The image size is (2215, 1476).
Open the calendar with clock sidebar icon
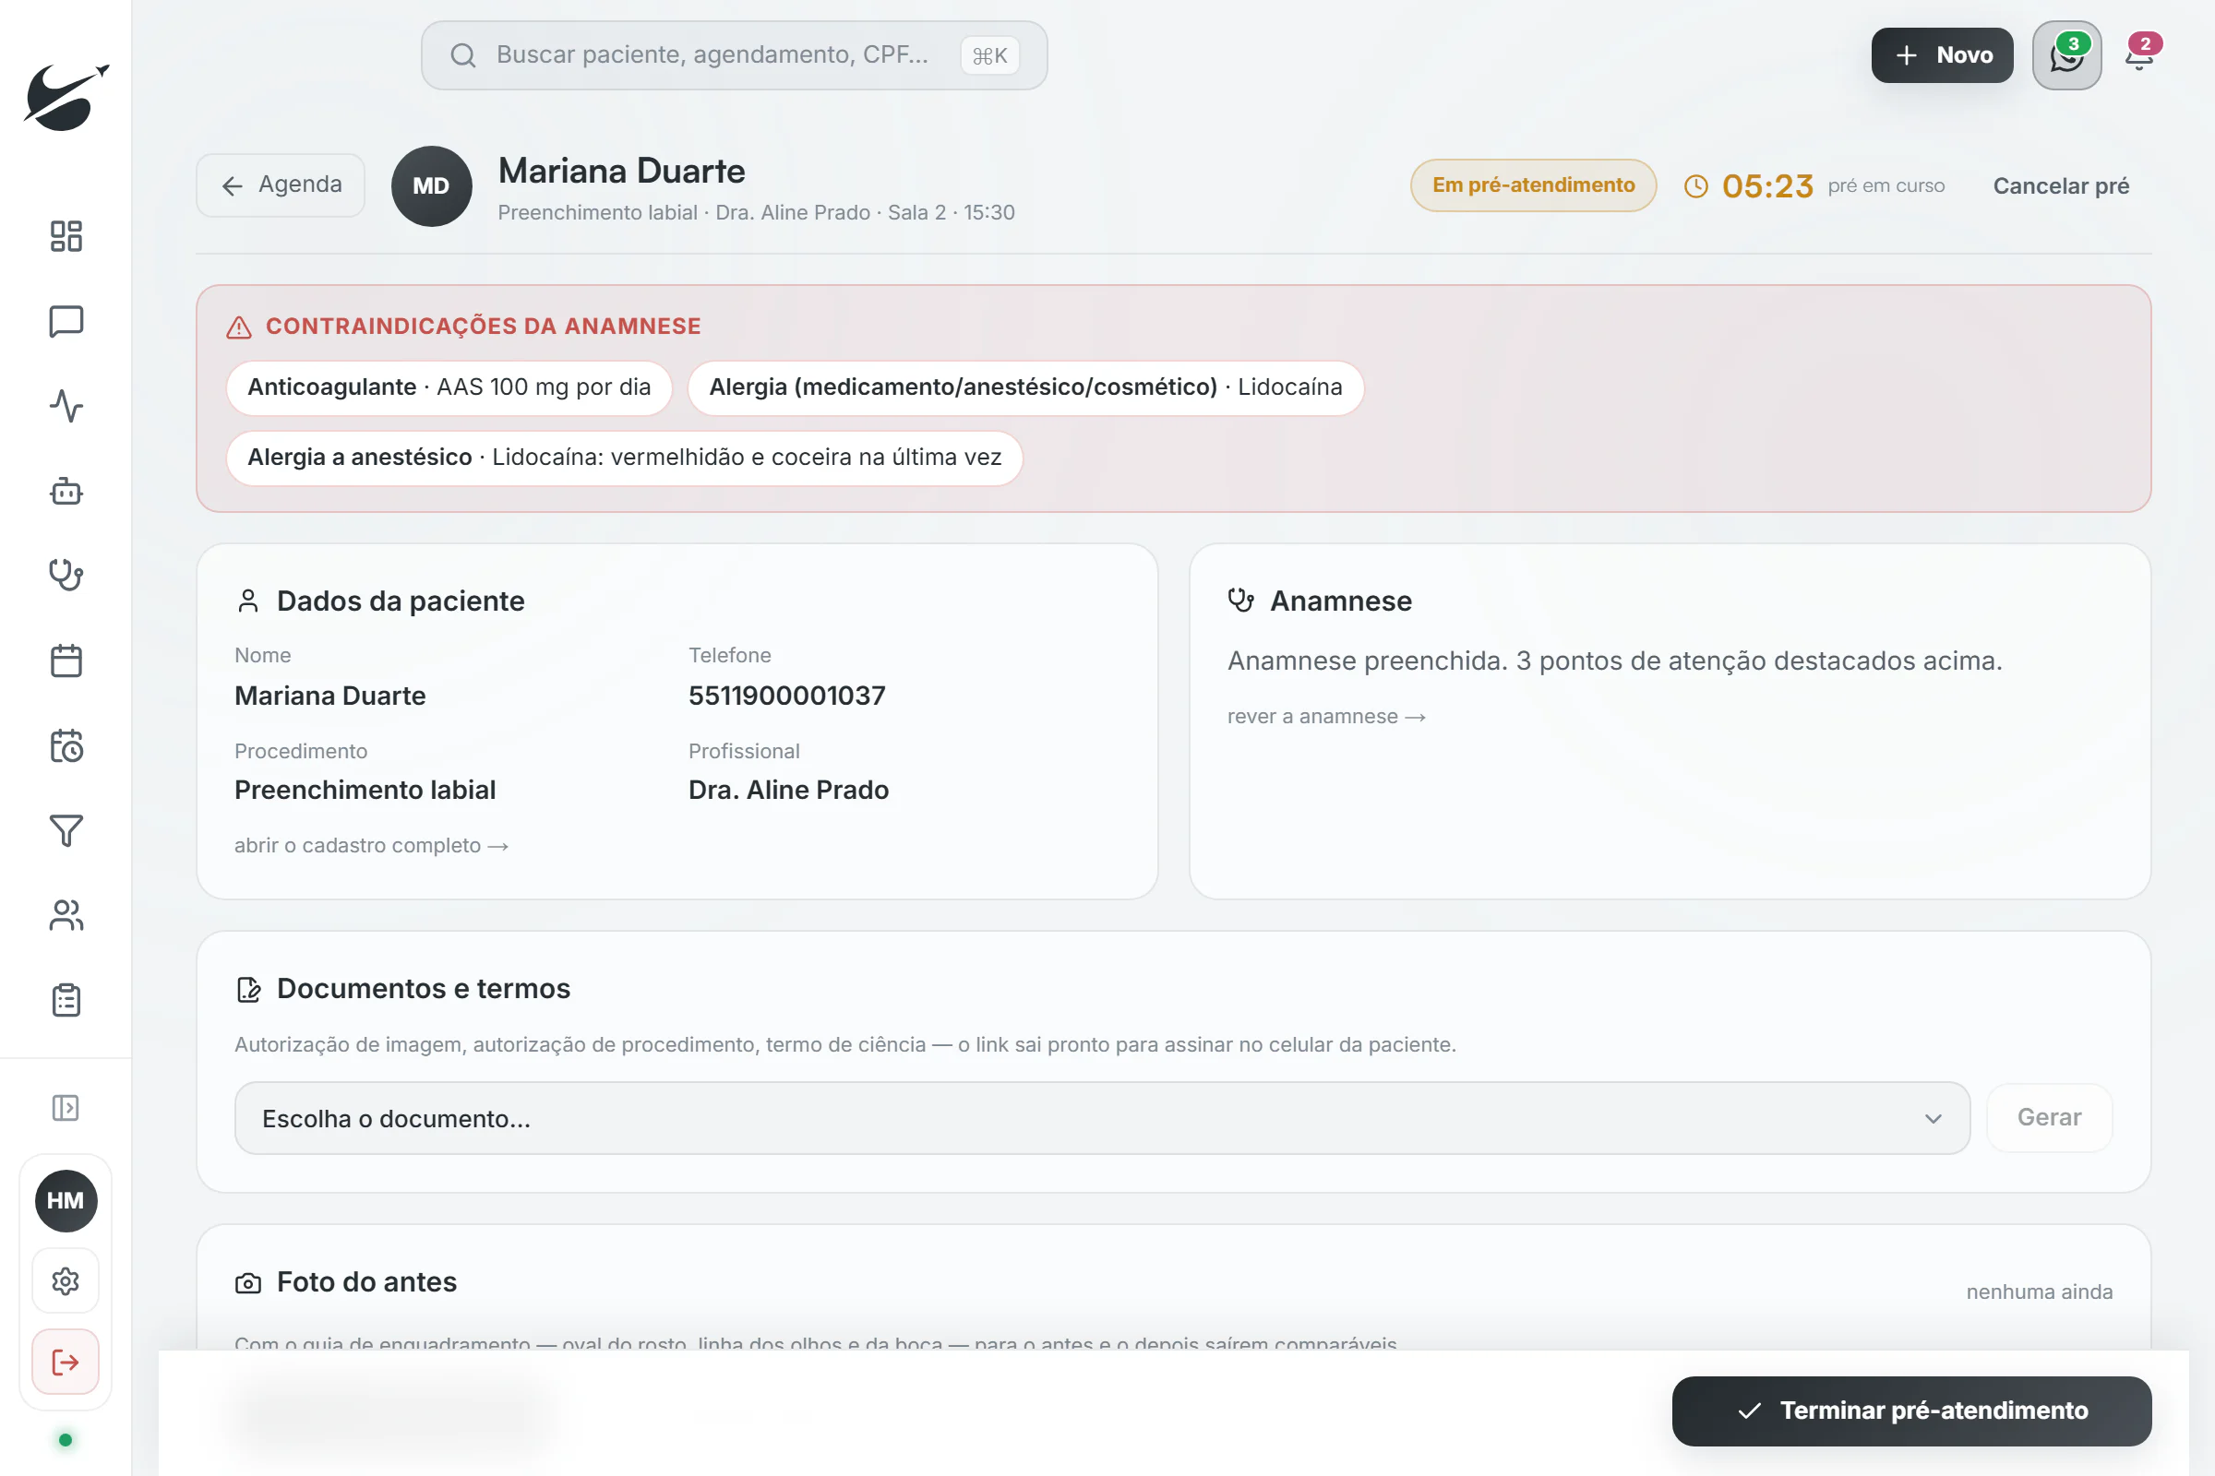click(66, 745)
